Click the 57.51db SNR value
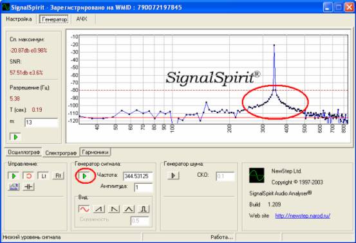The height and width of the screenshot is (243, 356). pos(26,73)
